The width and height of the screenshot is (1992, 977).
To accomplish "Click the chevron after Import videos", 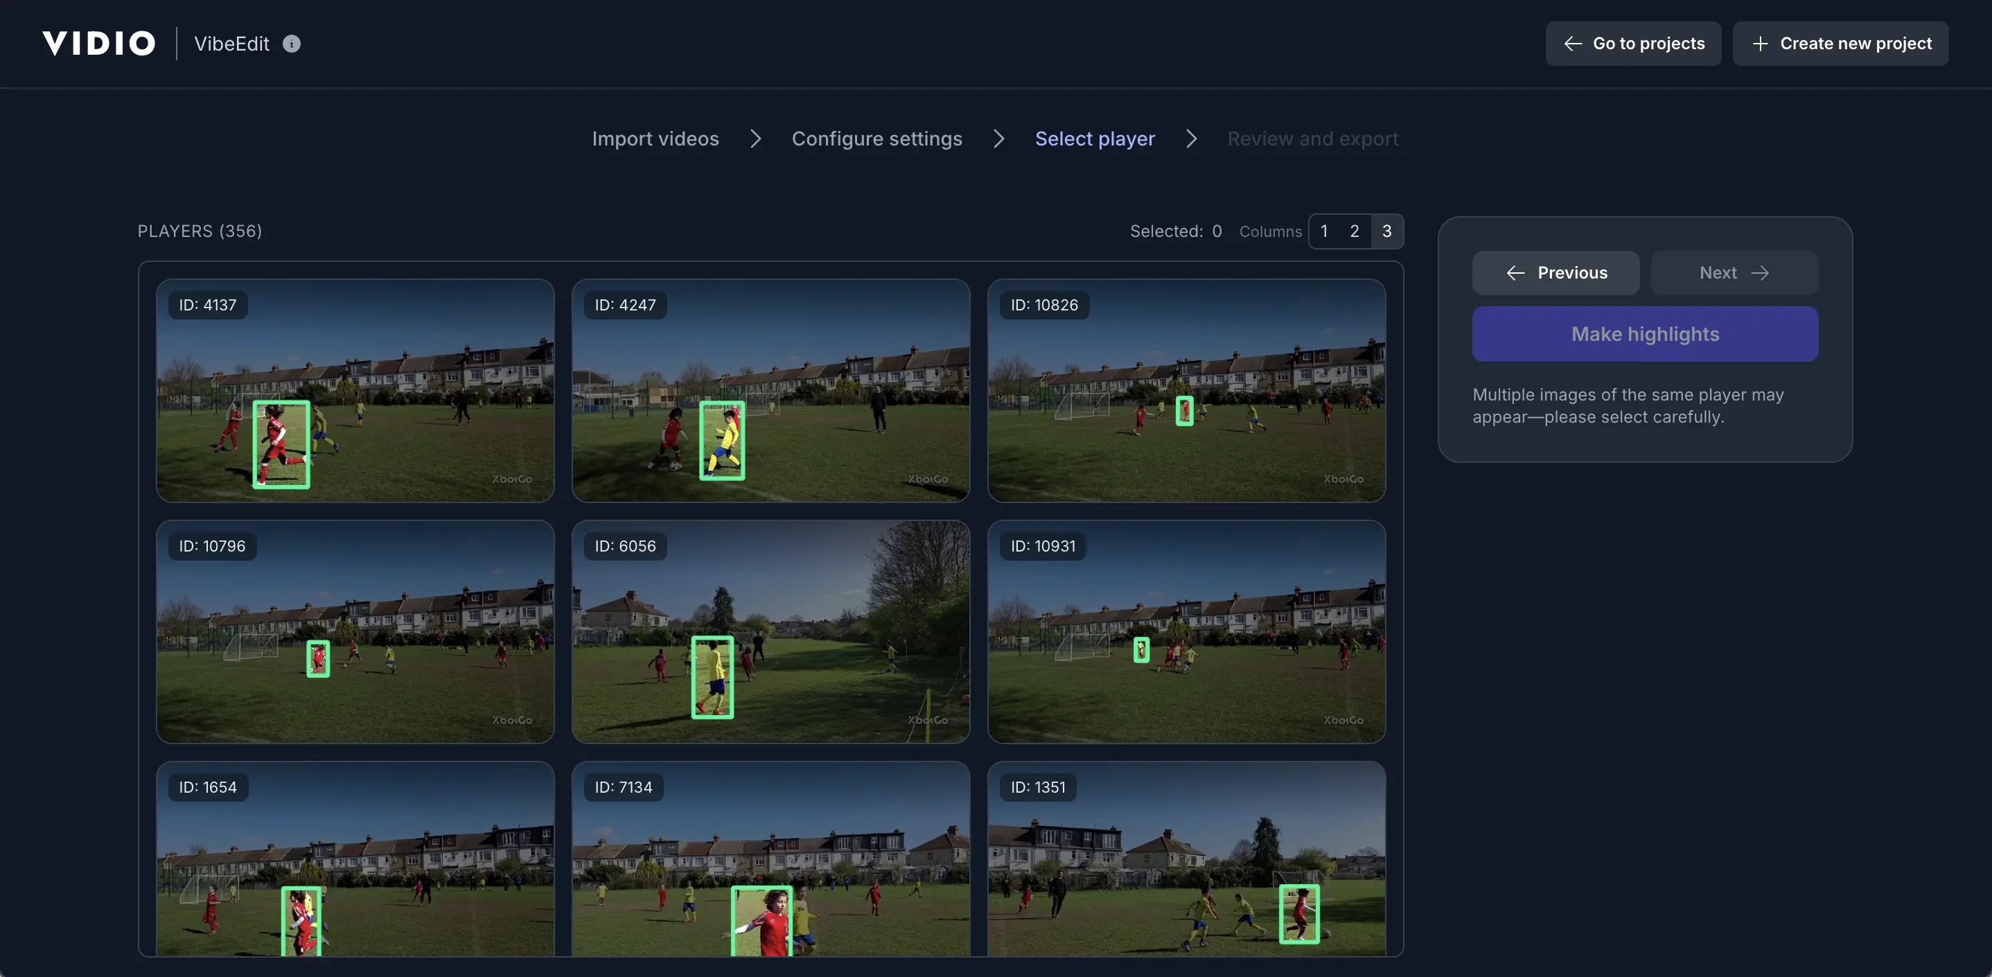I will 755,139.
